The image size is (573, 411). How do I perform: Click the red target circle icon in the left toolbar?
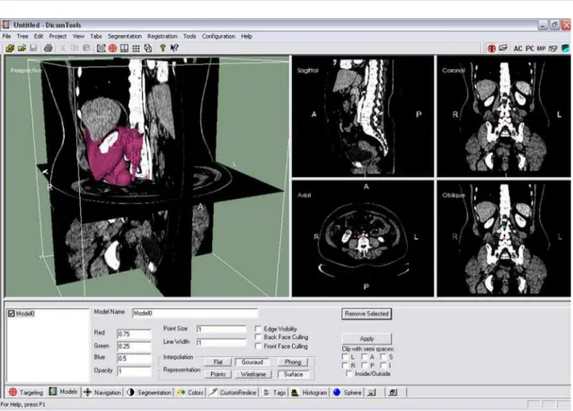point(113,48)
